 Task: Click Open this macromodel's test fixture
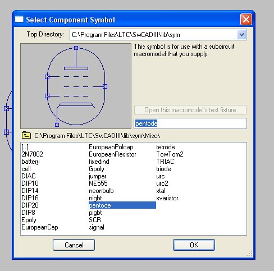tap(190, 110)
